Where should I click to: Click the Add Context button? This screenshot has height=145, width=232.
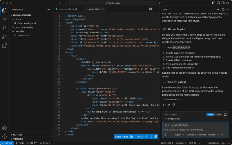pos(180,125)
